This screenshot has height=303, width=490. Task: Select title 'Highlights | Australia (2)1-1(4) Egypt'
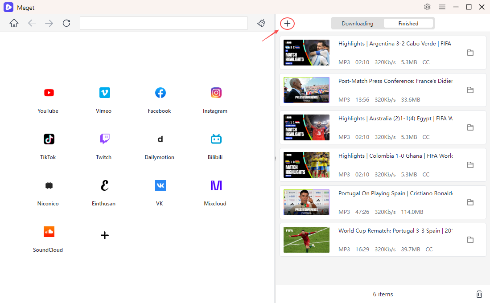[385, 119]
